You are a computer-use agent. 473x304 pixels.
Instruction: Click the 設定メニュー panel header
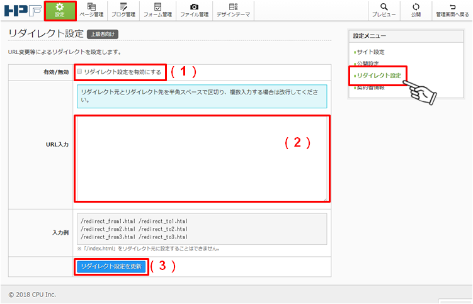406,36
